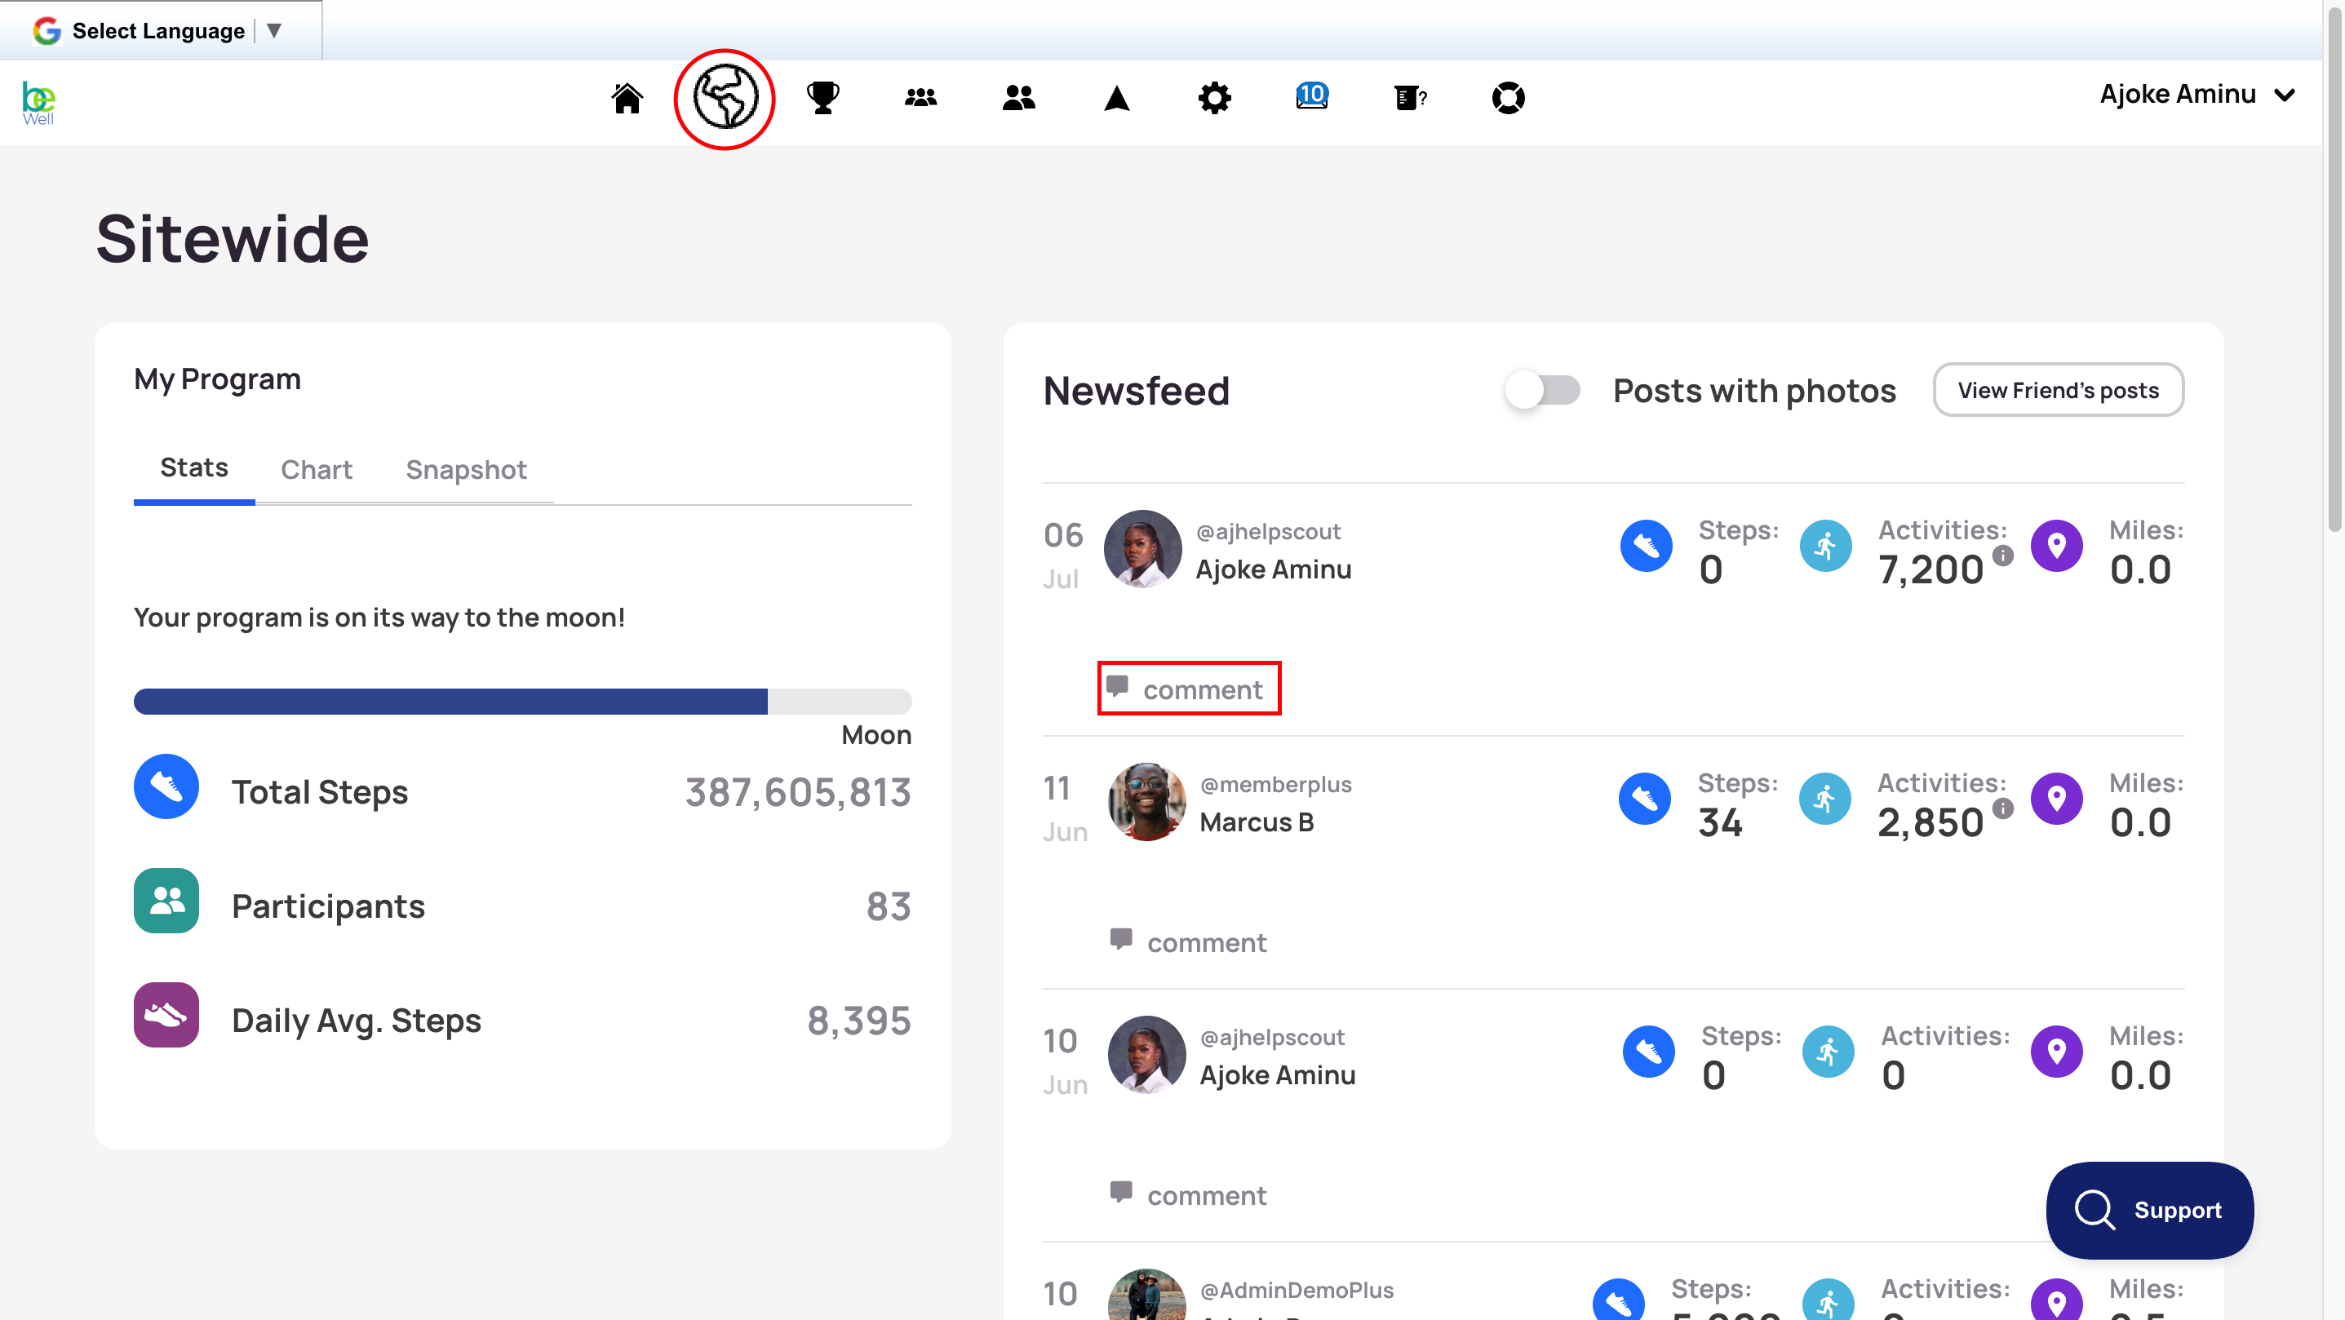Image resolution: width=2345 pixels, height=1320 pixels.
Task: Switch to the Snapshot tab
Action: tap(466, 470)
